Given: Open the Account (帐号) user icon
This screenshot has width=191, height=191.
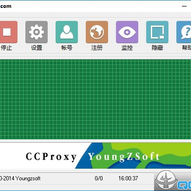Looking at the screenshot, I should [x=67, y=32].
